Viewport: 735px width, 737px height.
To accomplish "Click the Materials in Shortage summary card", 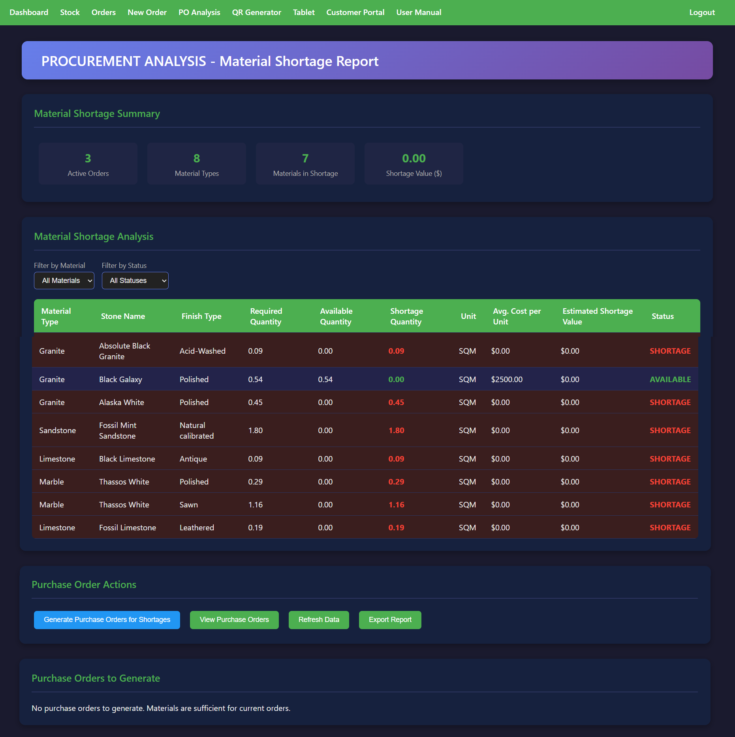I will (305, 164).
